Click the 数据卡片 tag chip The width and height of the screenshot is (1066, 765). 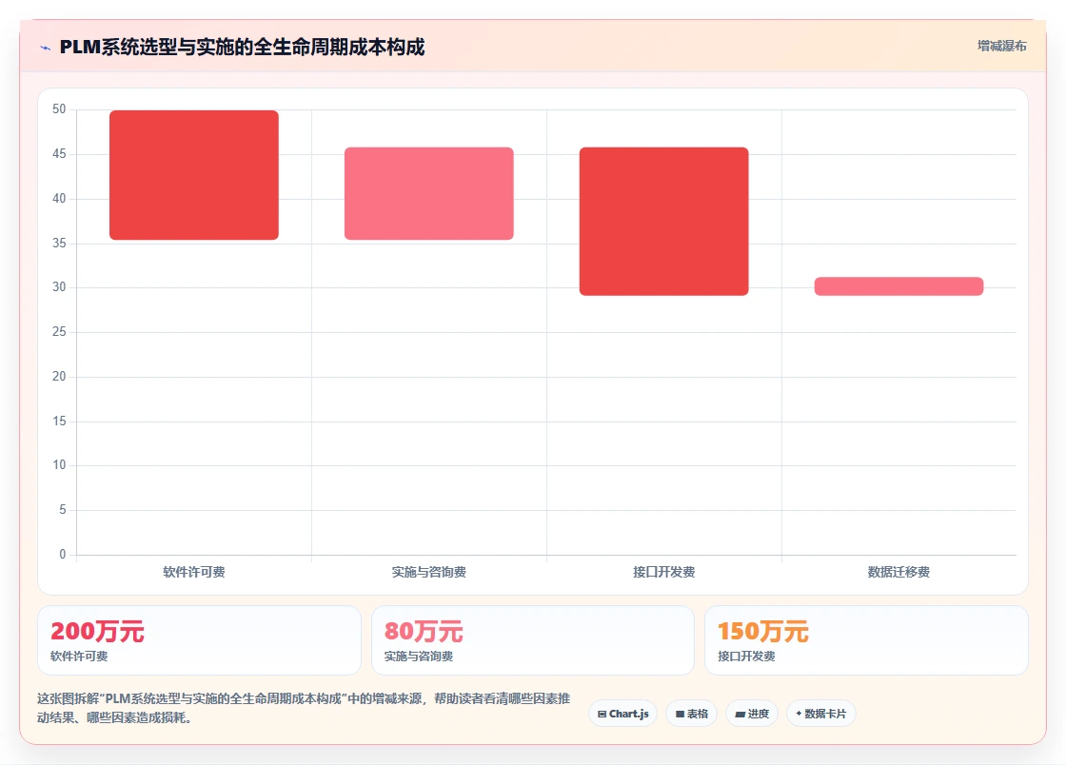[821, 714]
